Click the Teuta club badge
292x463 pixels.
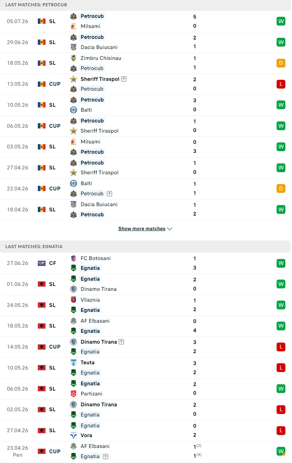(74, 363)
